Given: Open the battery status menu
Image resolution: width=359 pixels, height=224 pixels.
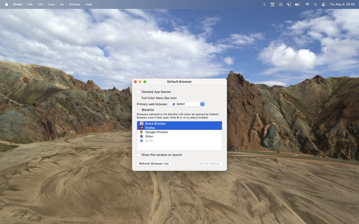Looking at the screenshot, I should (297, 5).
